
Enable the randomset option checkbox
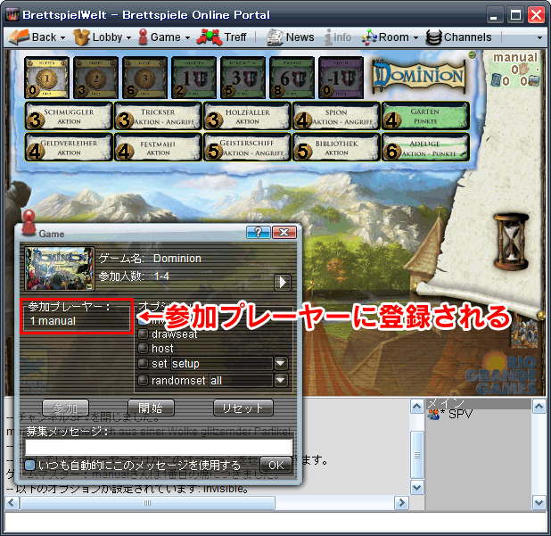point(143,380)
